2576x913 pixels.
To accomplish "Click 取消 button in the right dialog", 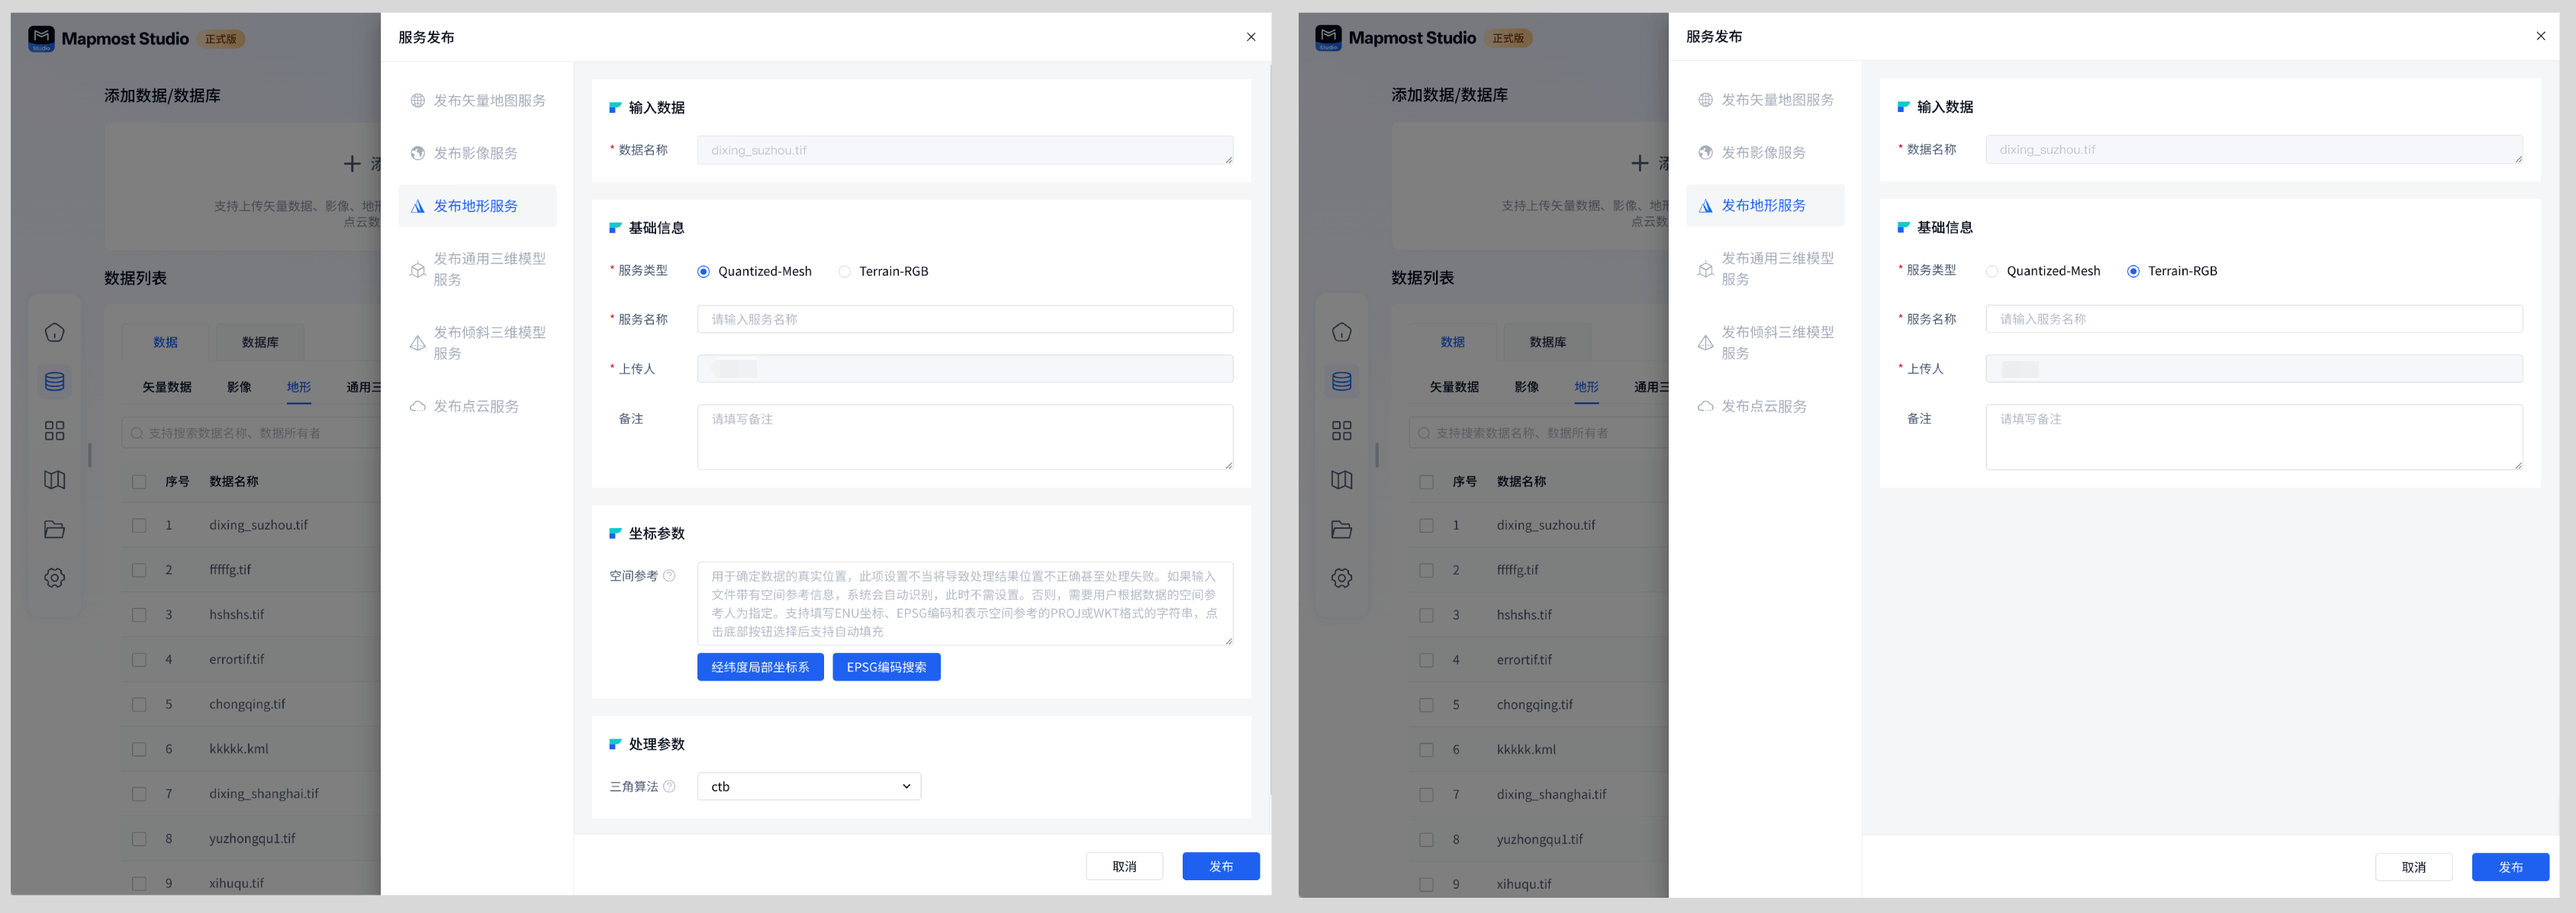I will (x=2413, y=867).
